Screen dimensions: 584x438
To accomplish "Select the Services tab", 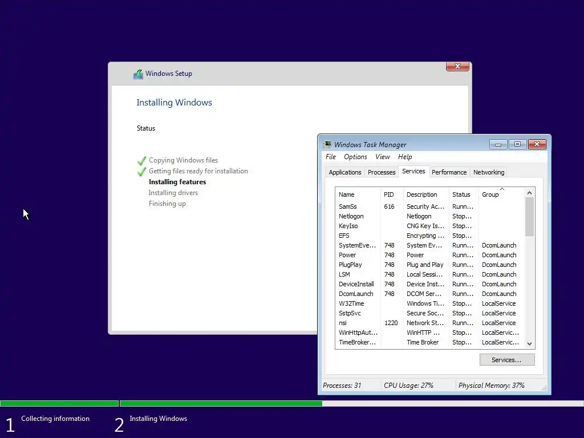I will [413, 171].
